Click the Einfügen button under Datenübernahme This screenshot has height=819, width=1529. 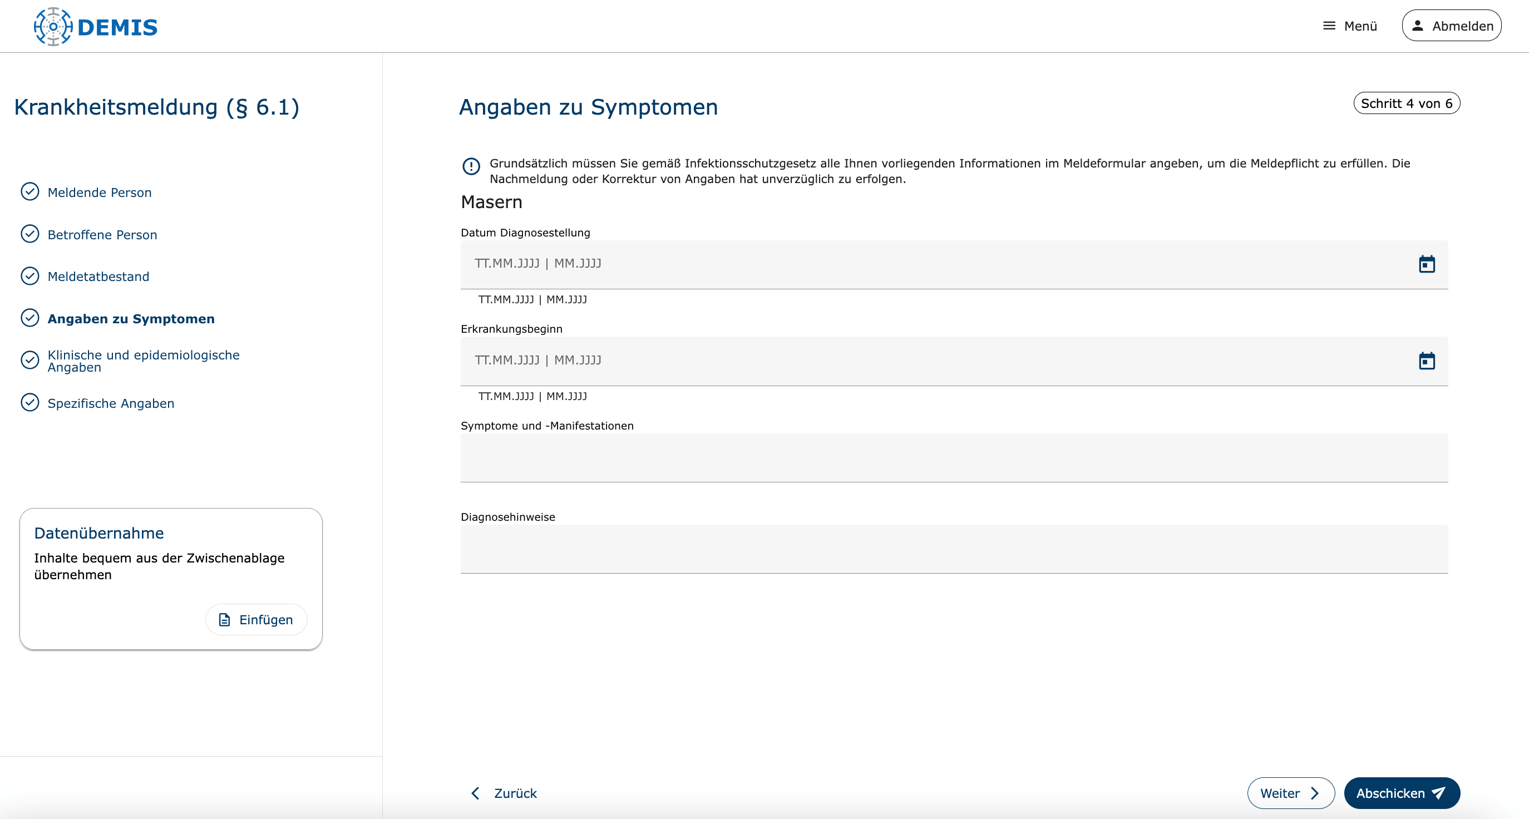[x=257, y=620]
